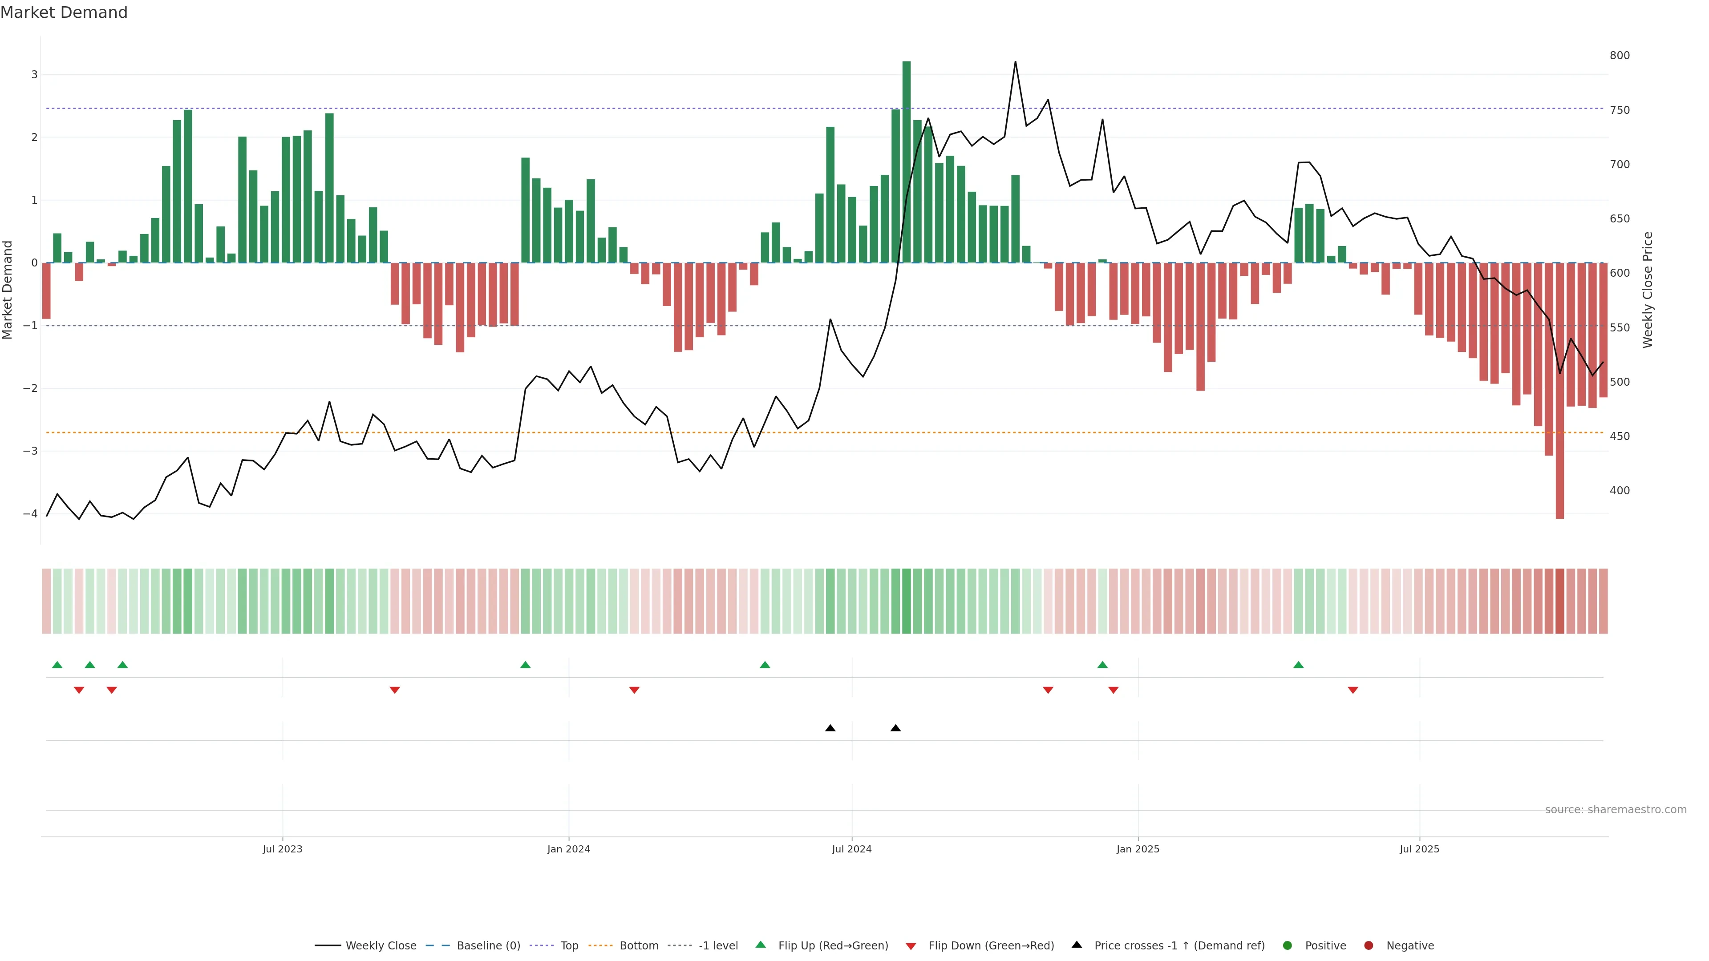Click the green Positive legend dot
Screen dimensions: 1709x961
coord(1288,945)
